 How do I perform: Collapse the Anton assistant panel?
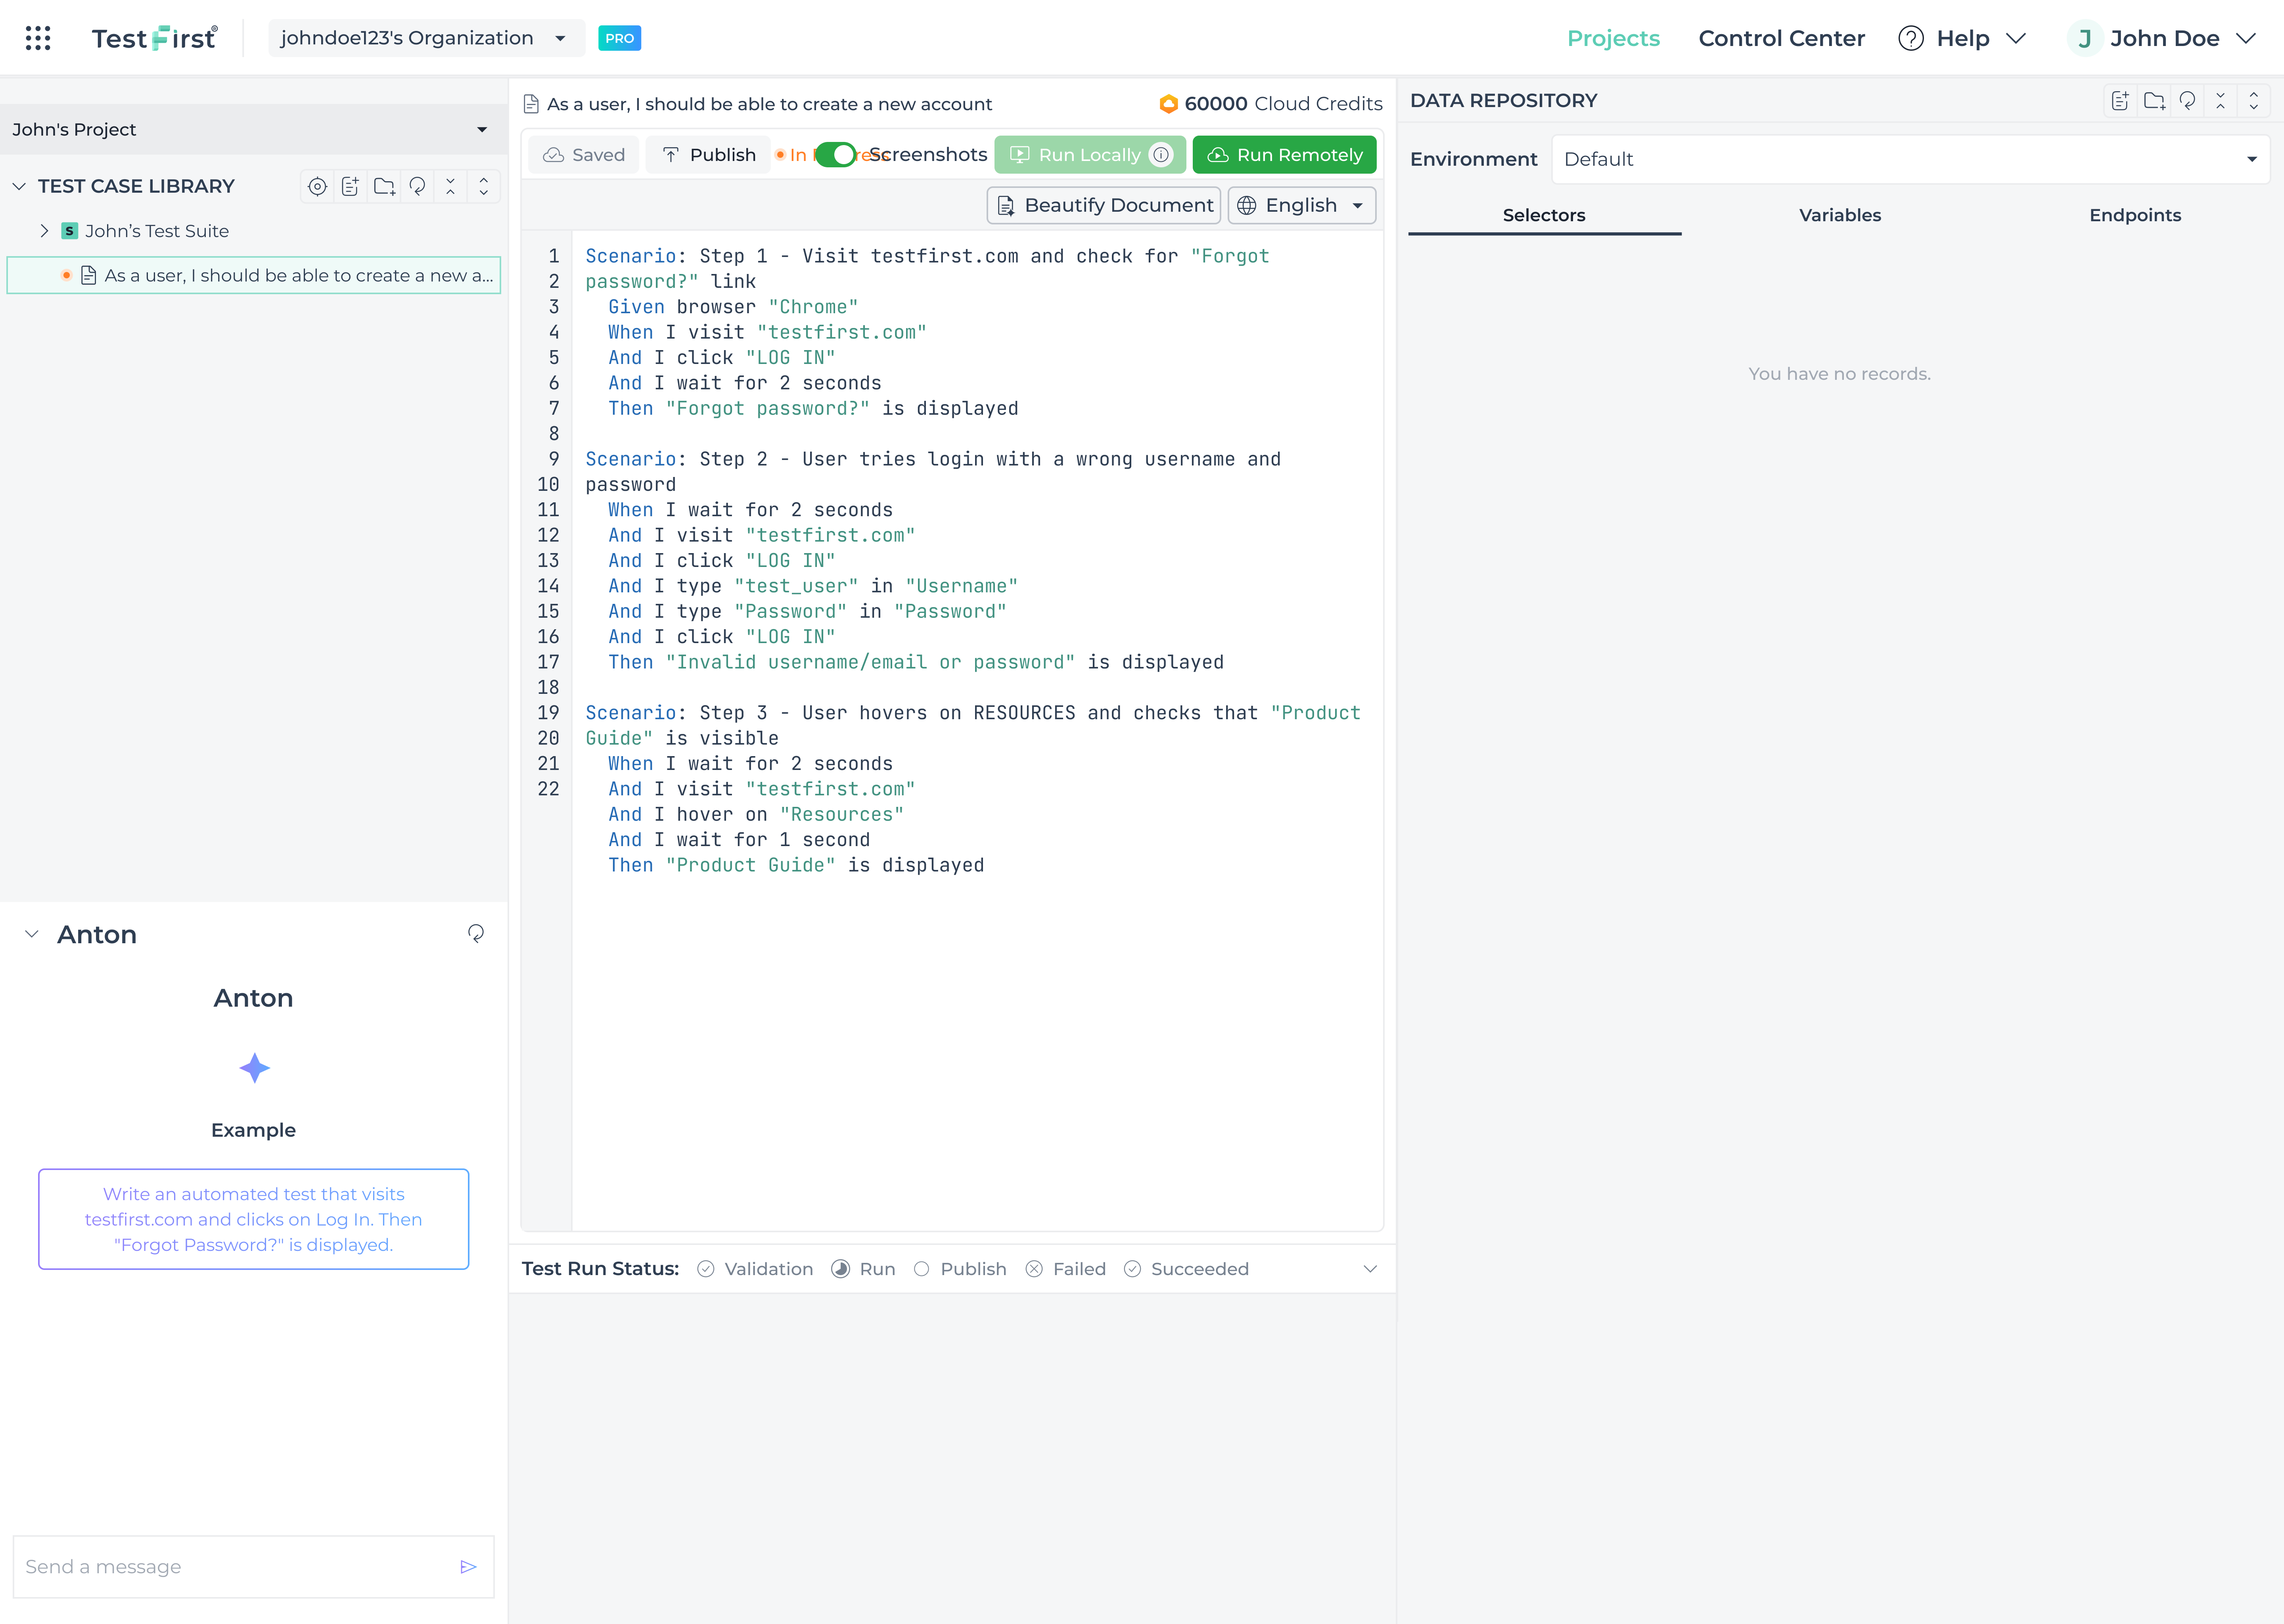coord(32,934)
